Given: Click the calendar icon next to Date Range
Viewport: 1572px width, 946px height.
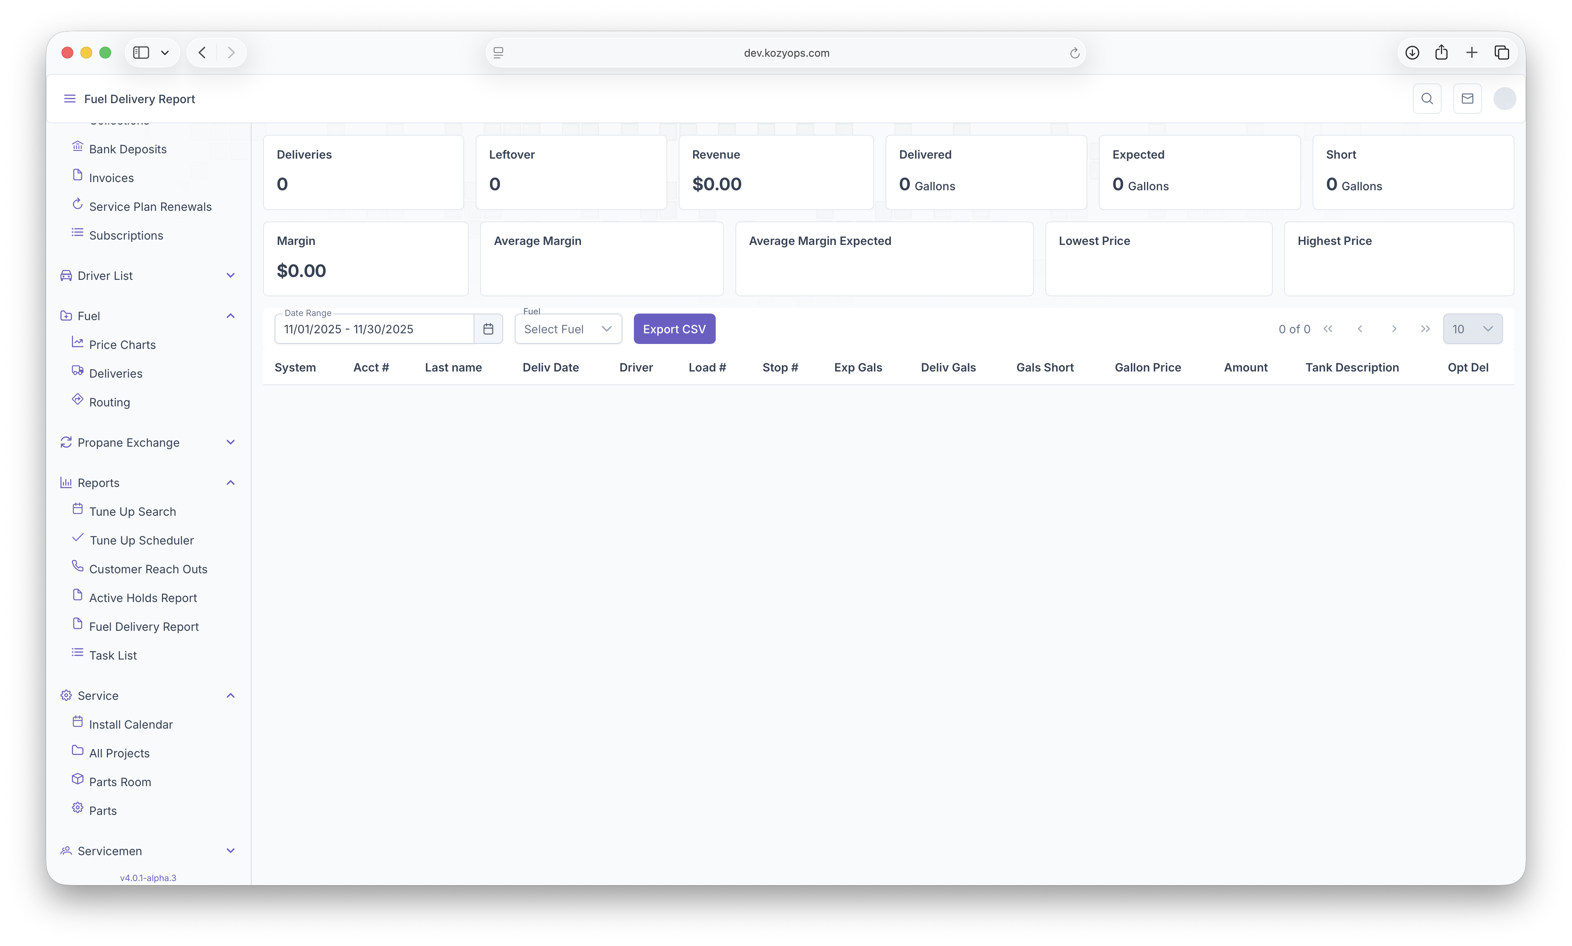Looking at the screenshot, I should (x=488, y=329).
